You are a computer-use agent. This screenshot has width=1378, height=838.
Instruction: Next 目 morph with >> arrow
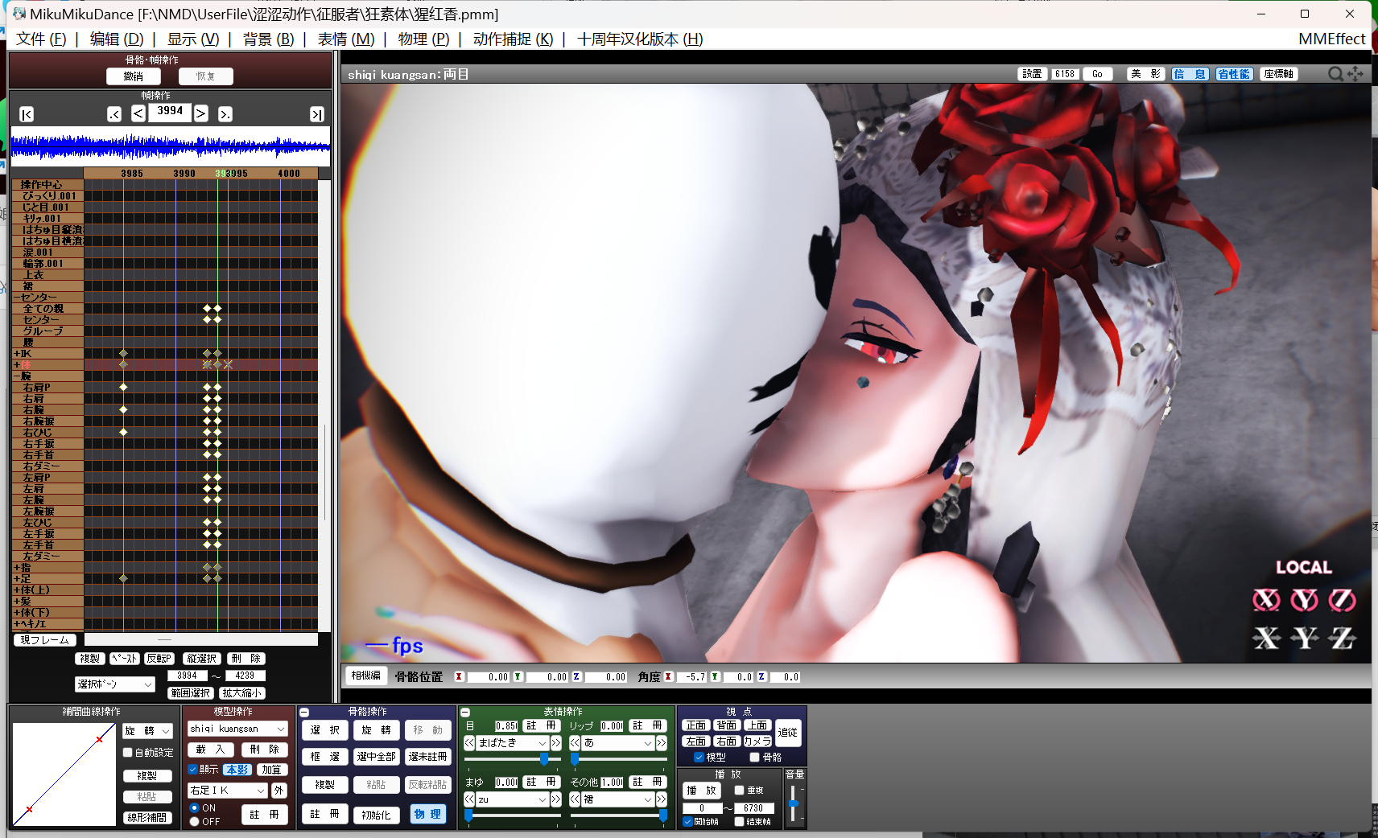tap(555, 743)
